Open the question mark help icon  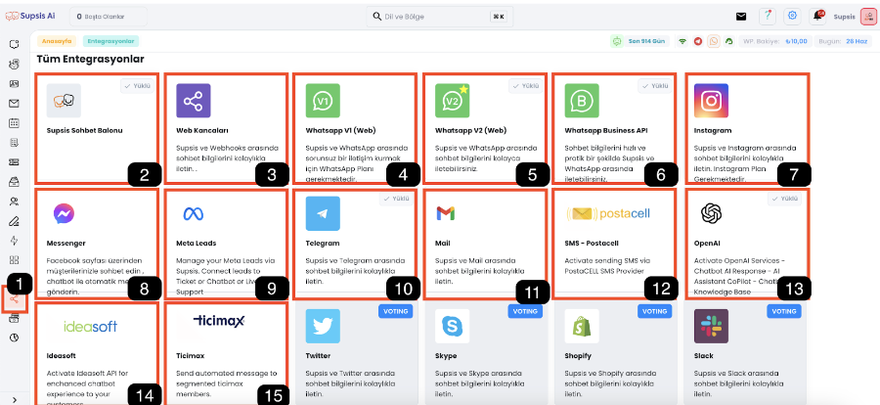pos(768,17)
